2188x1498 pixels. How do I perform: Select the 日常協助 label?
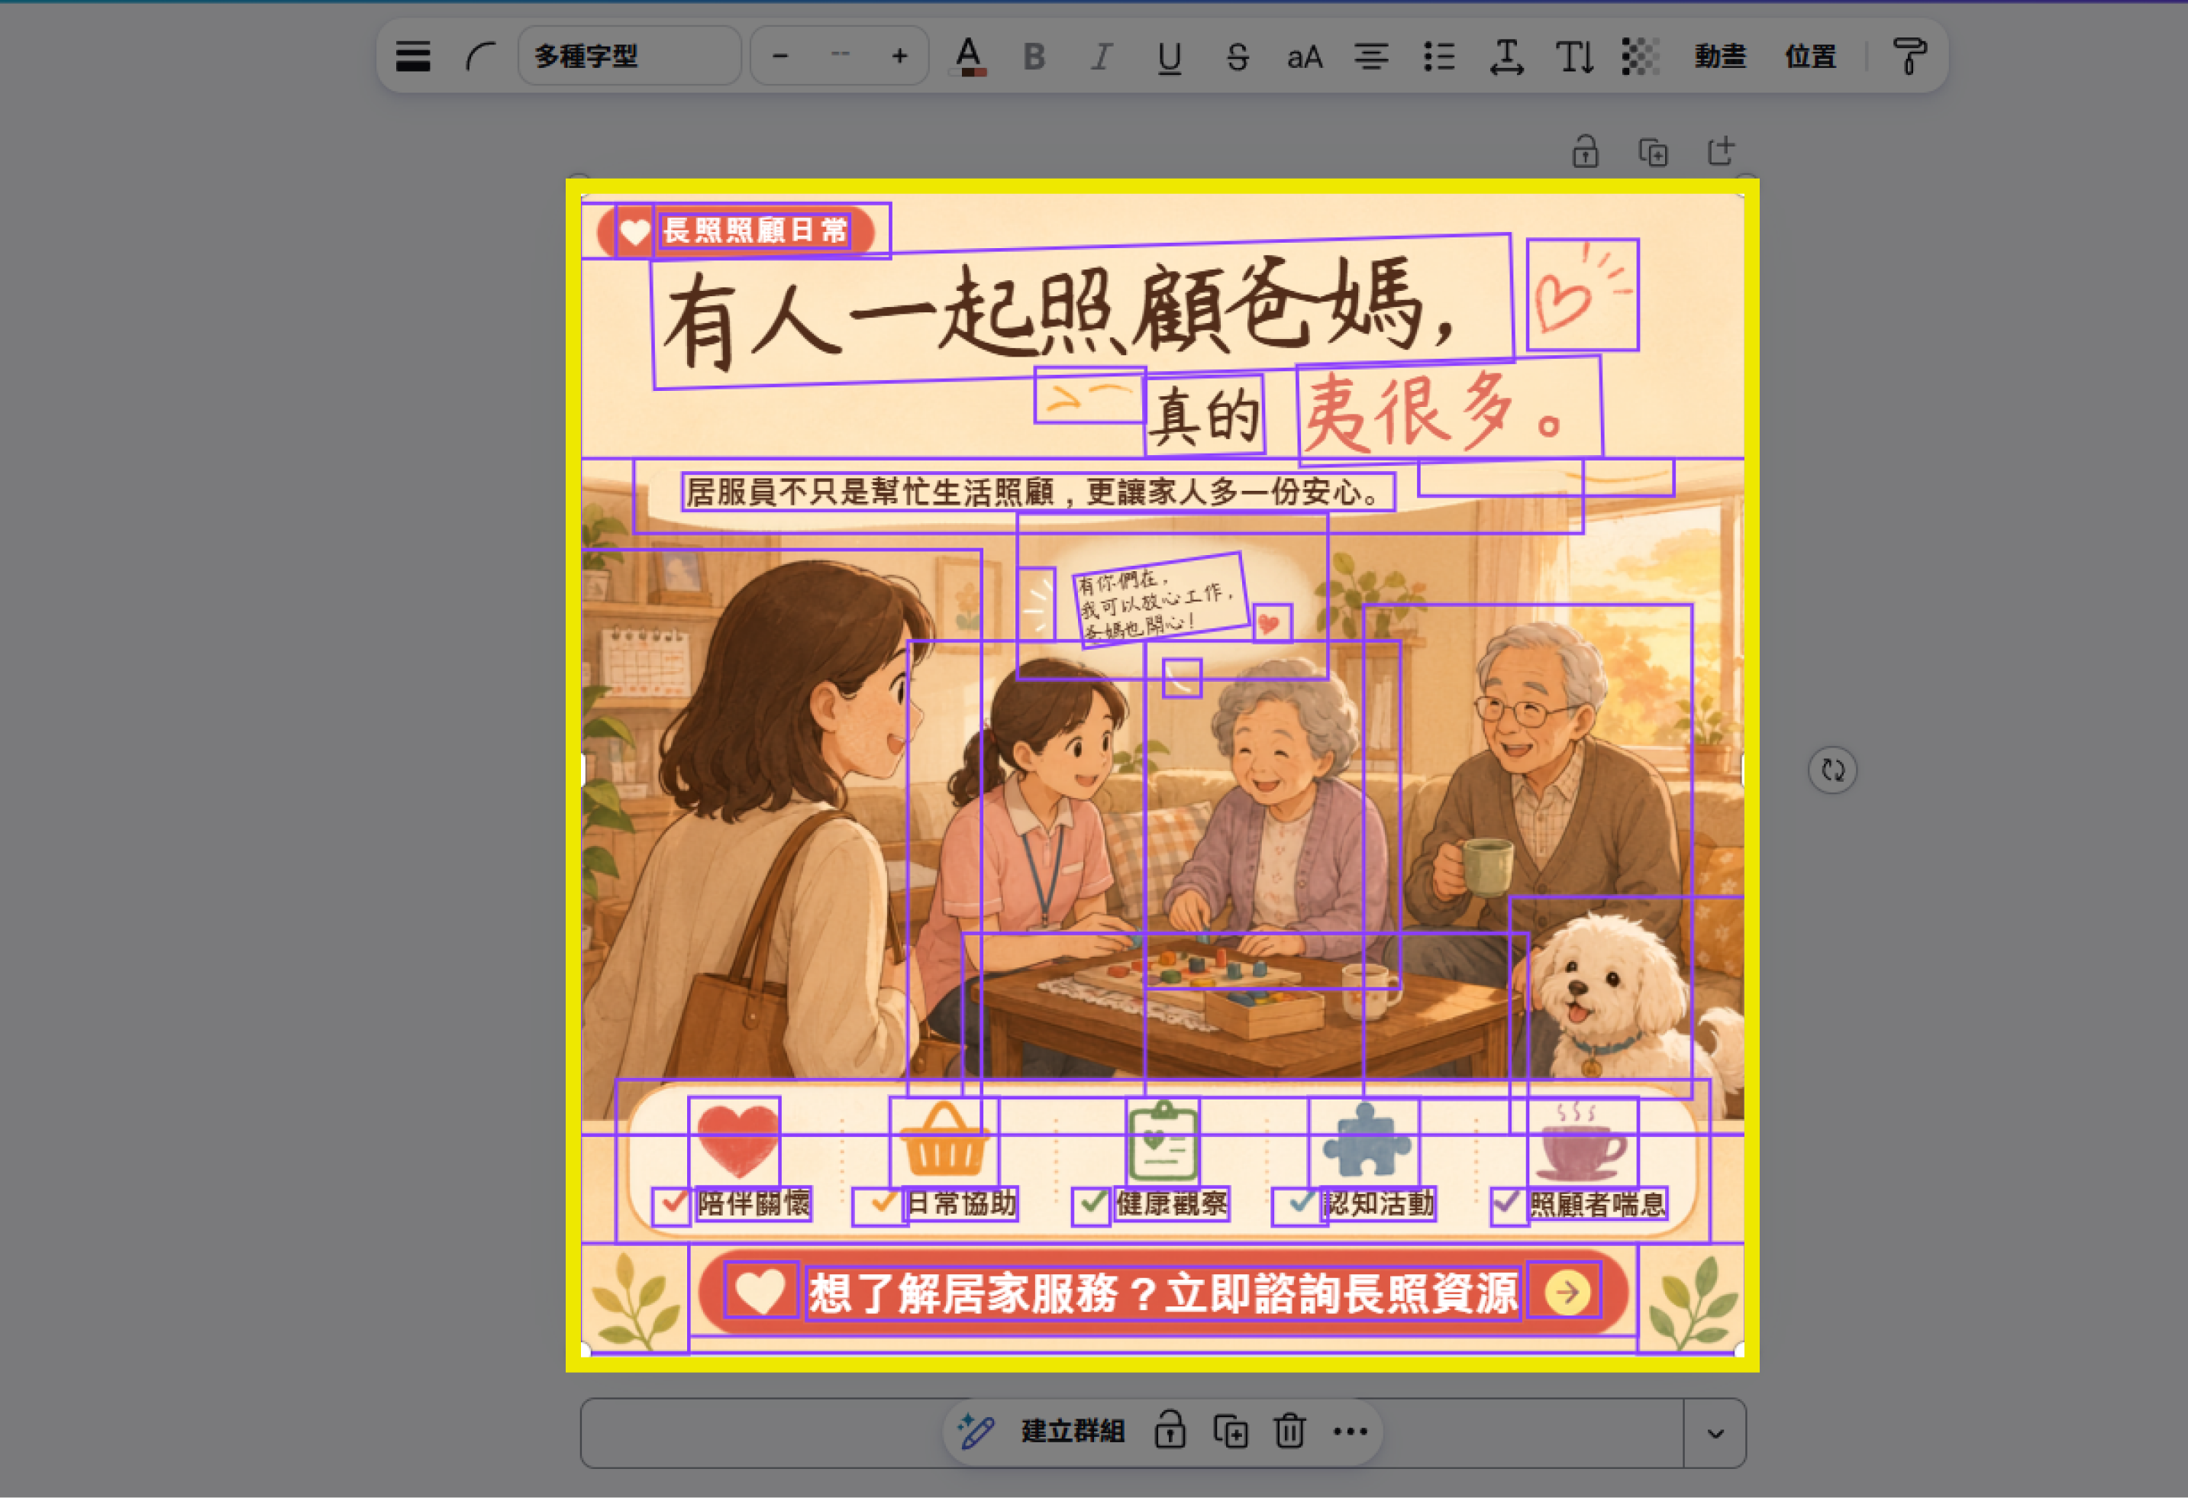(961, 1203)
